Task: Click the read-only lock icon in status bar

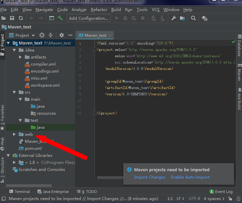Action: (230, 199)
